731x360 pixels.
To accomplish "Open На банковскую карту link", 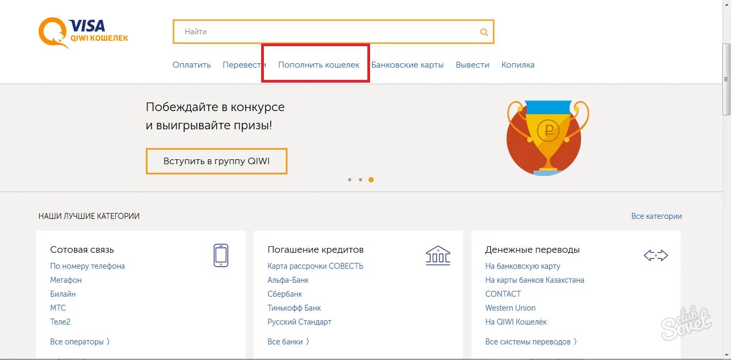I will click(x=523, y=266).
